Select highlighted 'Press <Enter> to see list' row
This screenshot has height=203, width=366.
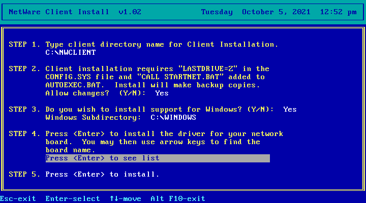click(158, 158)
